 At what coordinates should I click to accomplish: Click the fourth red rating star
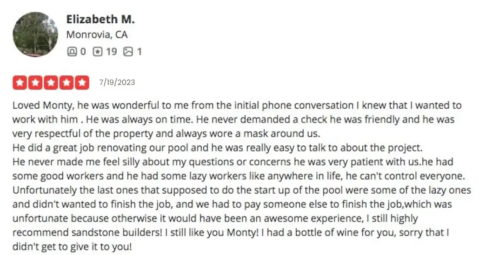67,82
